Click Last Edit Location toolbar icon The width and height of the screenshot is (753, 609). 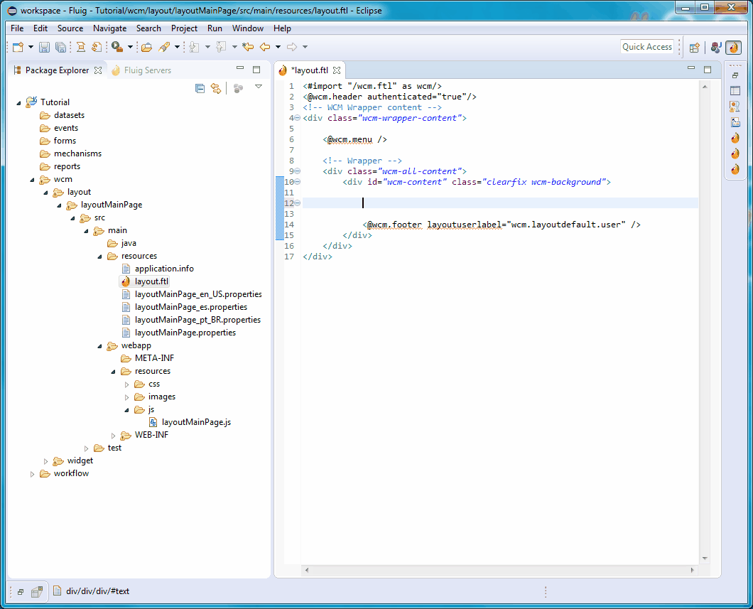click(x=248, y=47)
